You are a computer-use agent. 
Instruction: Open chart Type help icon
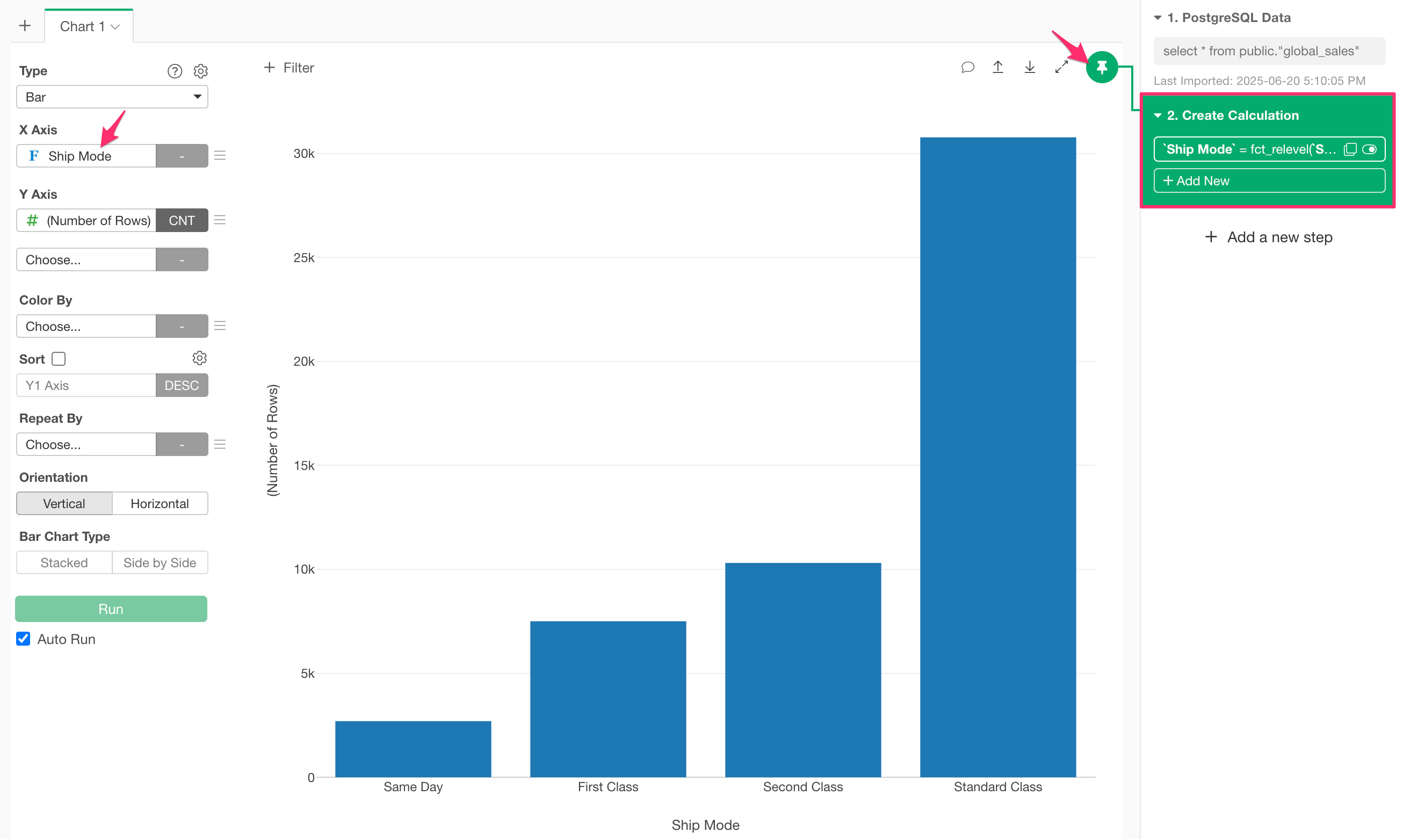point(175,71)
